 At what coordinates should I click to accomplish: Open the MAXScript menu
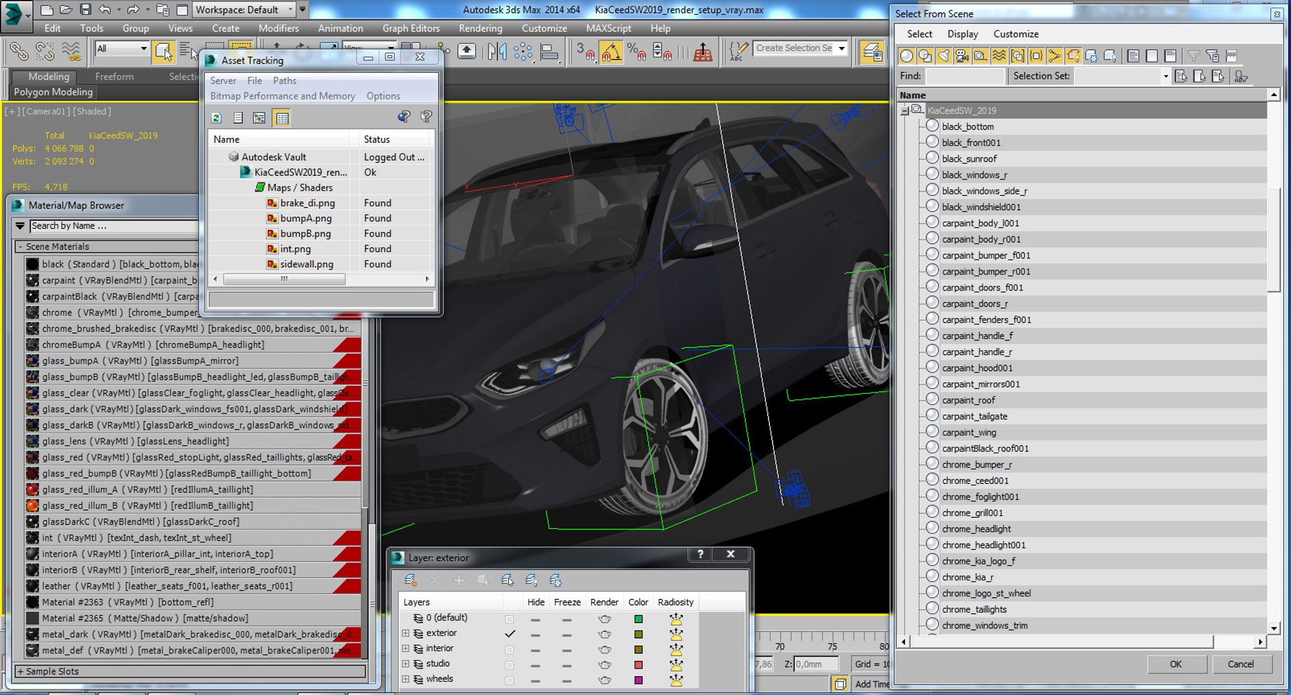click(608, 28)
